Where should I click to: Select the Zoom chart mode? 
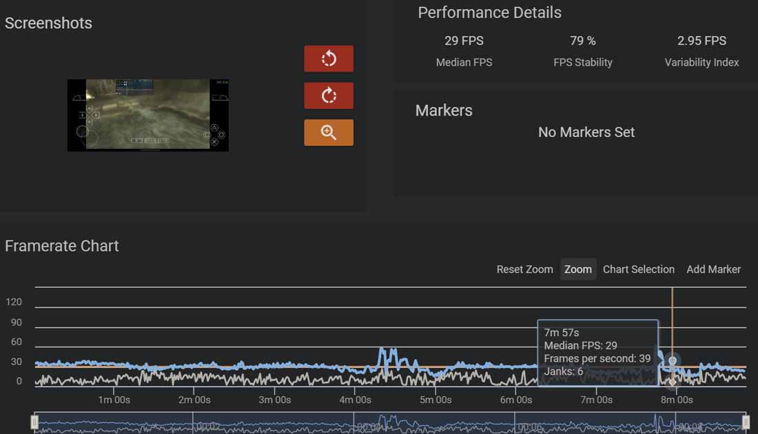[x=577, y=269]
